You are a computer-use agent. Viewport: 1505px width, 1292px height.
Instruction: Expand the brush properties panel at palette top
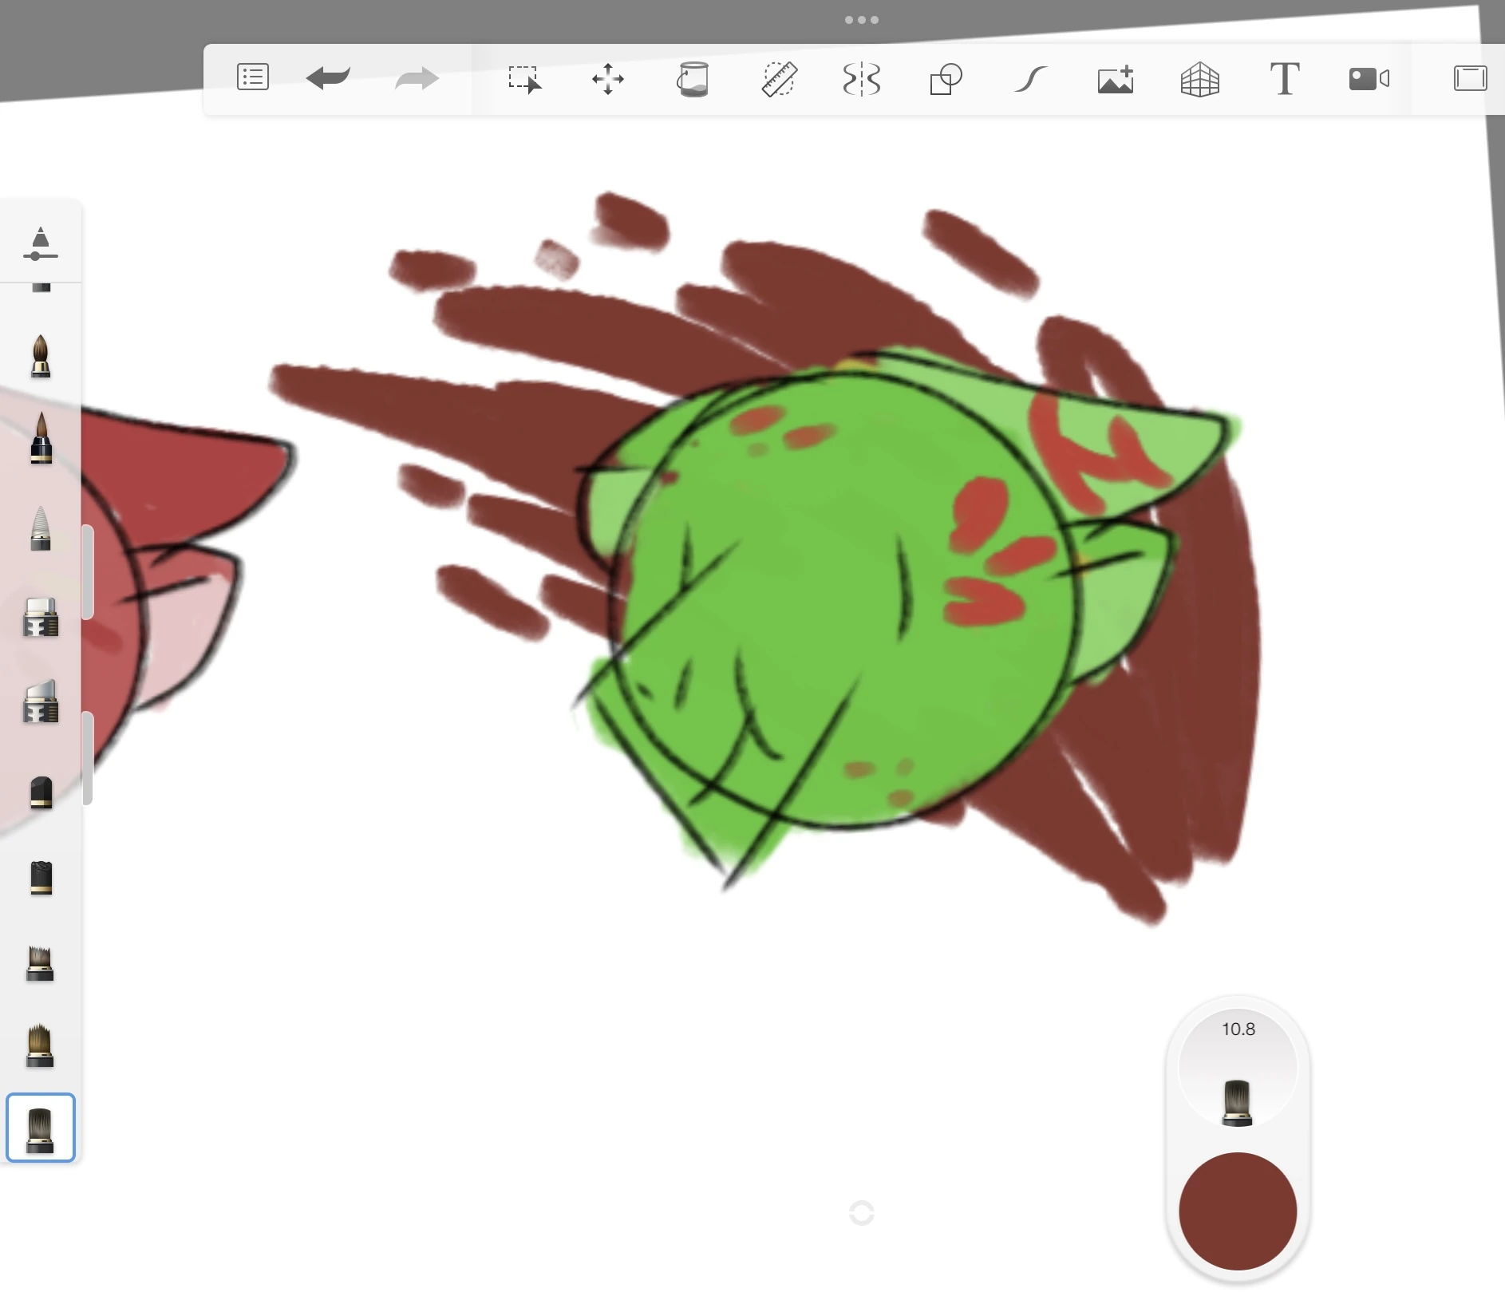pos(41,243)
